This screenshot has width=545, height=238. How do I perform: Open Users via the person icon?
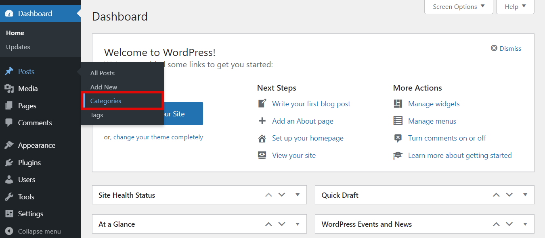pyautogui.click(x=10, y=179)
